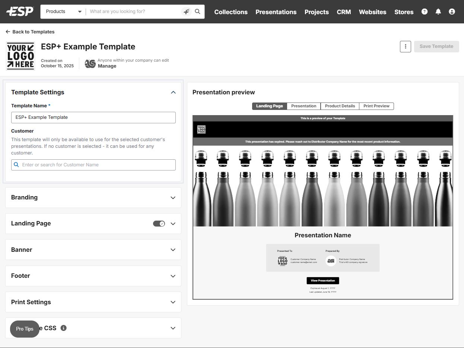Open the three-dot more options menu
Viewport: 464px width, 348px height.
point(406,46)
